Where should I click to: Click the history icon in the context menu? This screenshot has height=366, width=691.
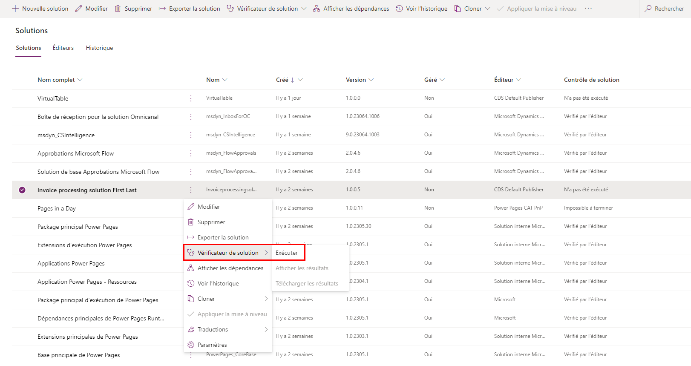click(191, 283)
